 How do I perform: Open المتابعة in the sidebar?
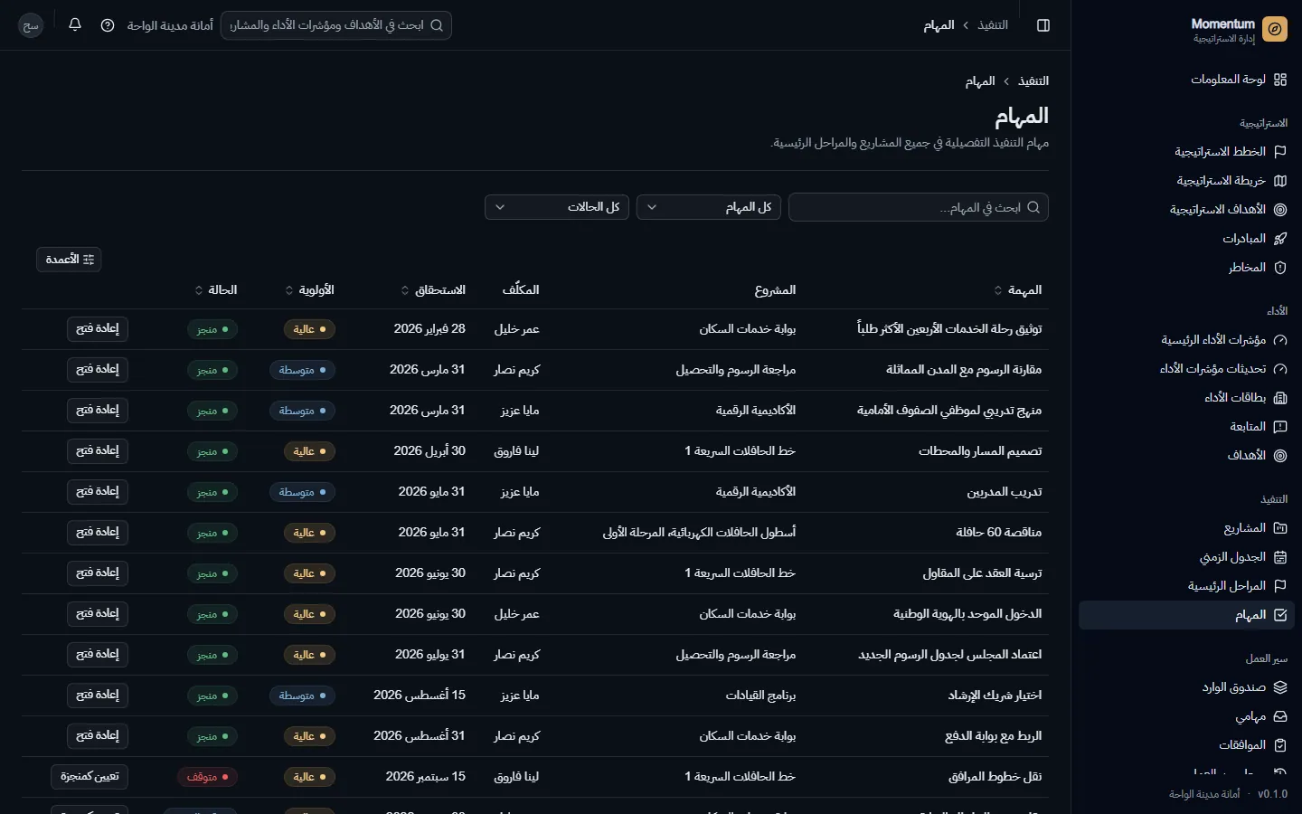coord(1186,427)
